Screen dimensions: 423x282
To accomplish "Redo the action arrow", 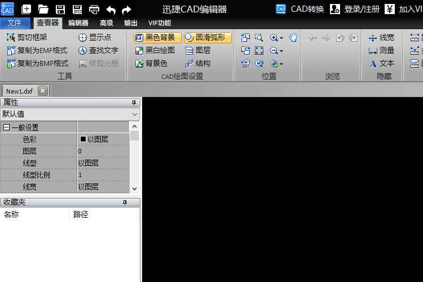I will [x=126, y=10].
